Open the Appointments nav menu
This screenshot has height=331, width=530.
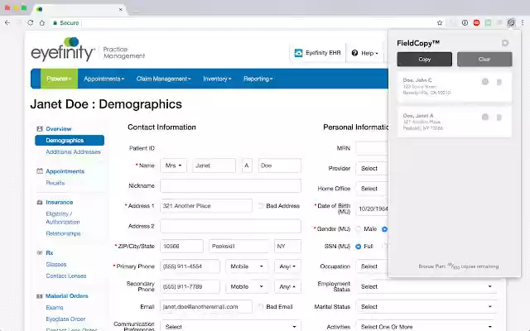pyautogui.click(x=104, y=79)
